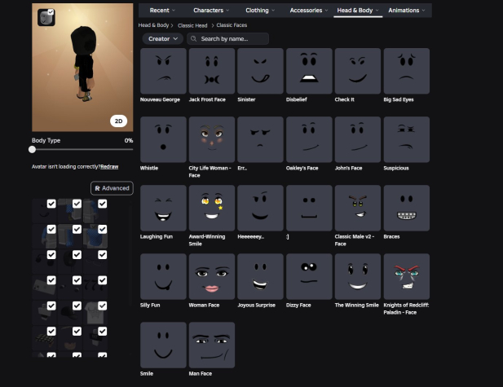Click the Redraw link
This screenshot has height=387, width=503.
tap(109, 166)
